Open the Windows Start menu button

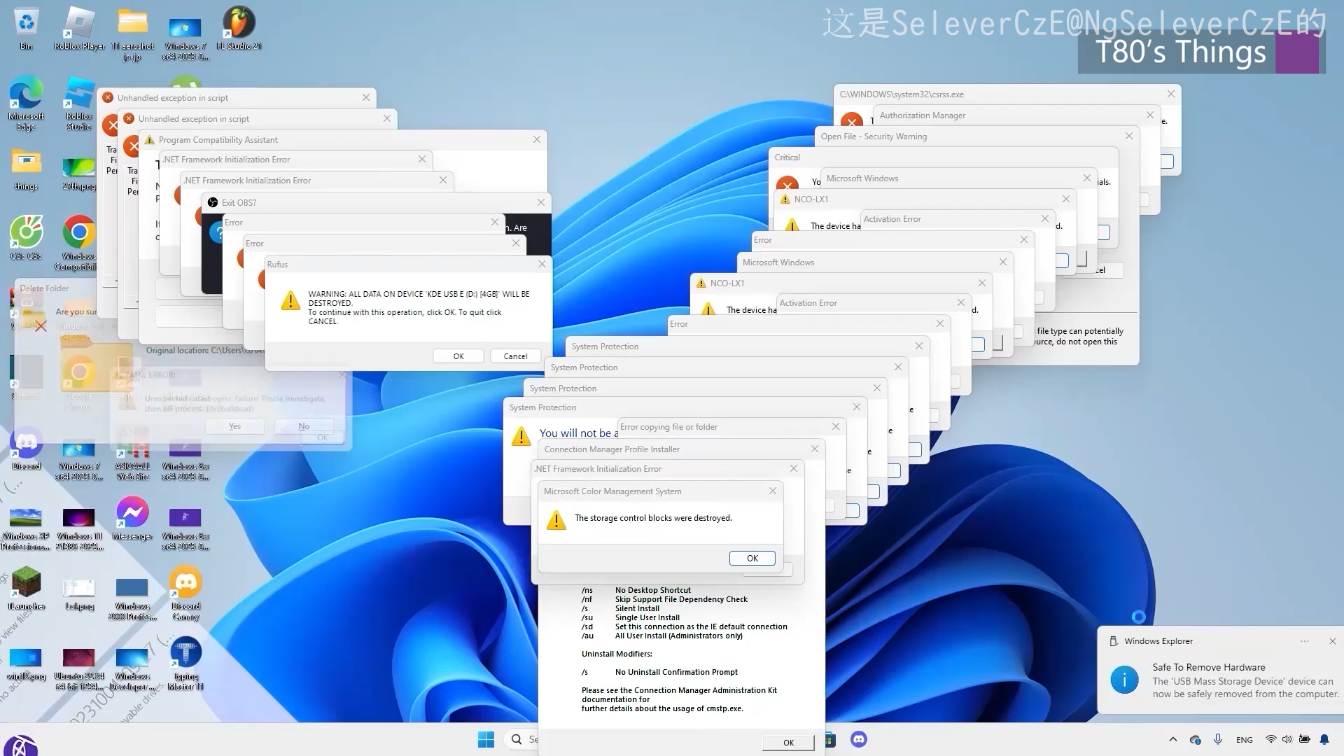click(x=486, y=739)
